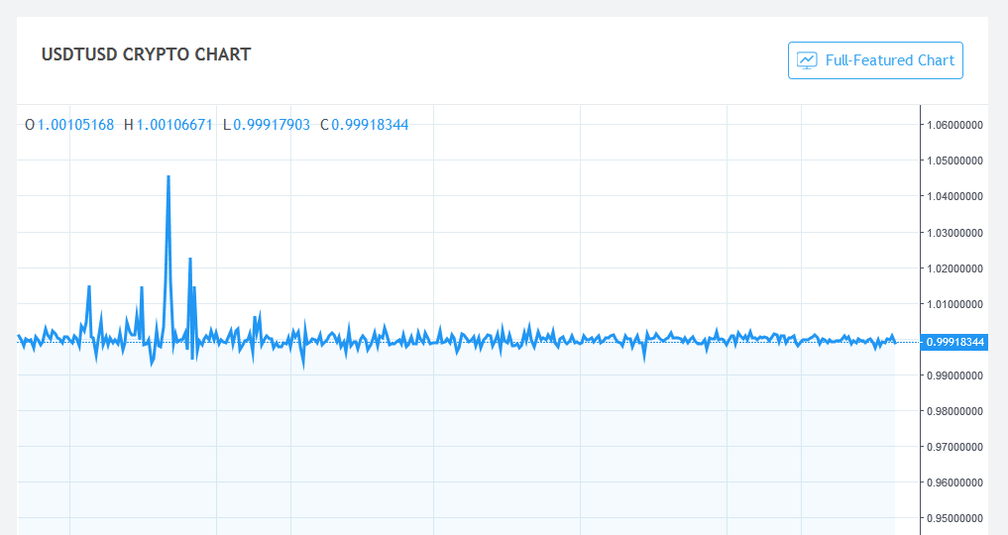Click the 0.97000000 price axis label
Screen dimensions: 1008x535
(954, 447)
